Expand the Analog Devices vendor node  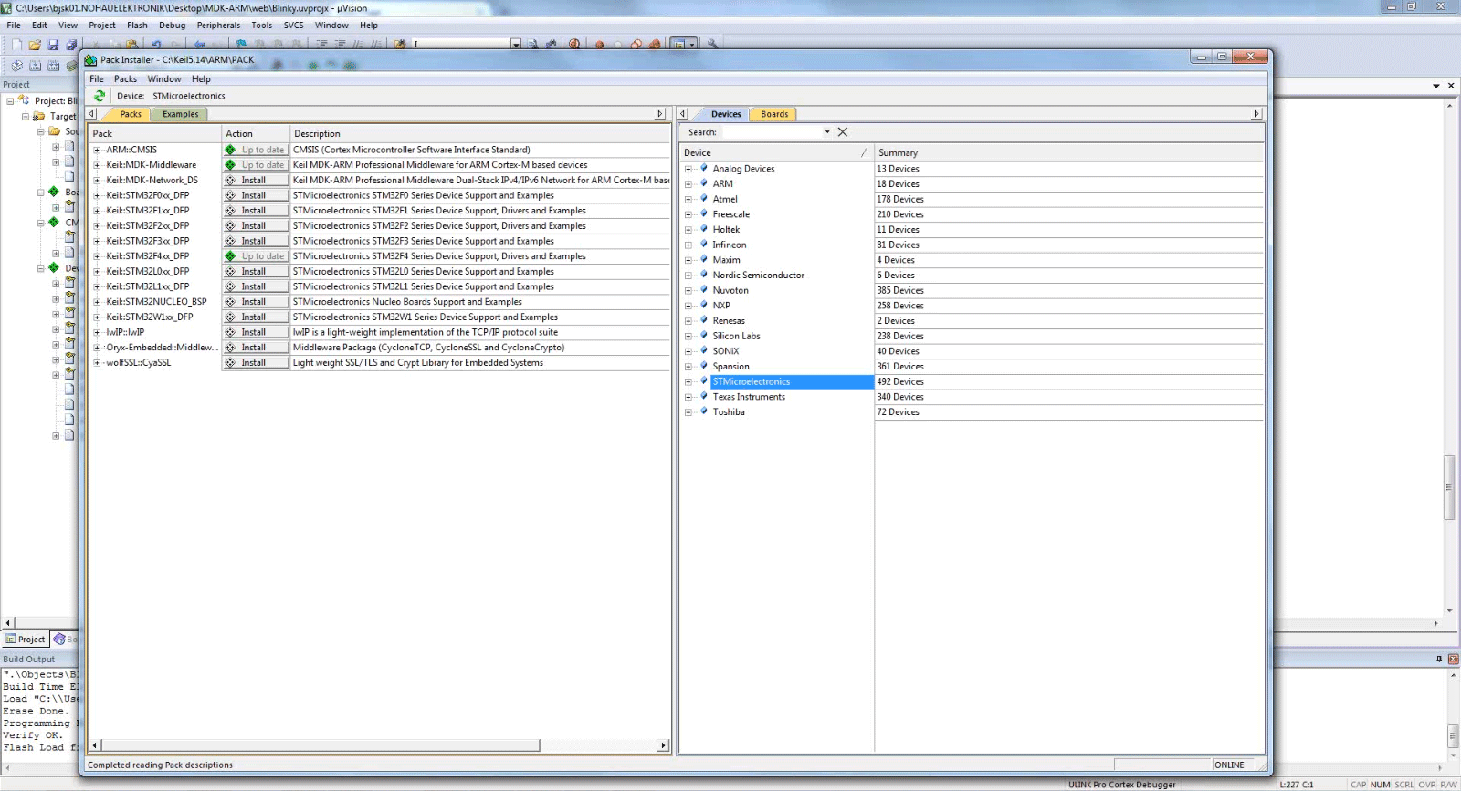(688, 169)
